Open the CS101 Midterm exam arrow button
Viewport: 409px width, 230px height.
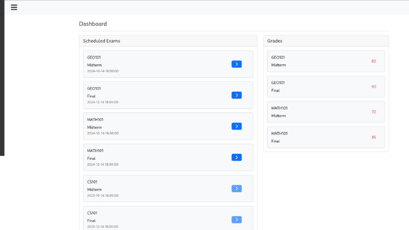coord(237,189)
